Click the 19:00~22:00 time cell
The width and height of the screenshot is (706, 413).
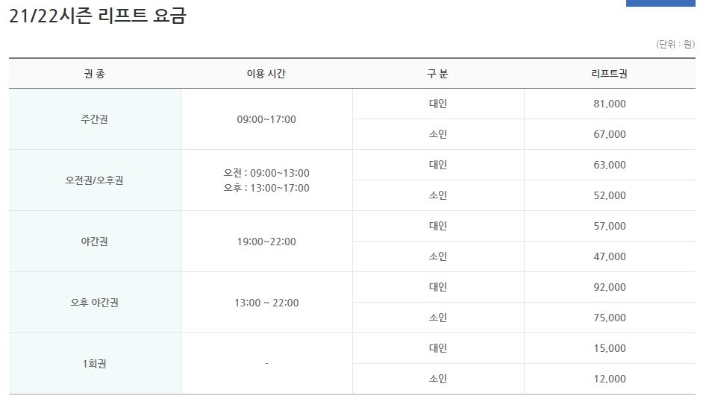[x=266, y=242]
